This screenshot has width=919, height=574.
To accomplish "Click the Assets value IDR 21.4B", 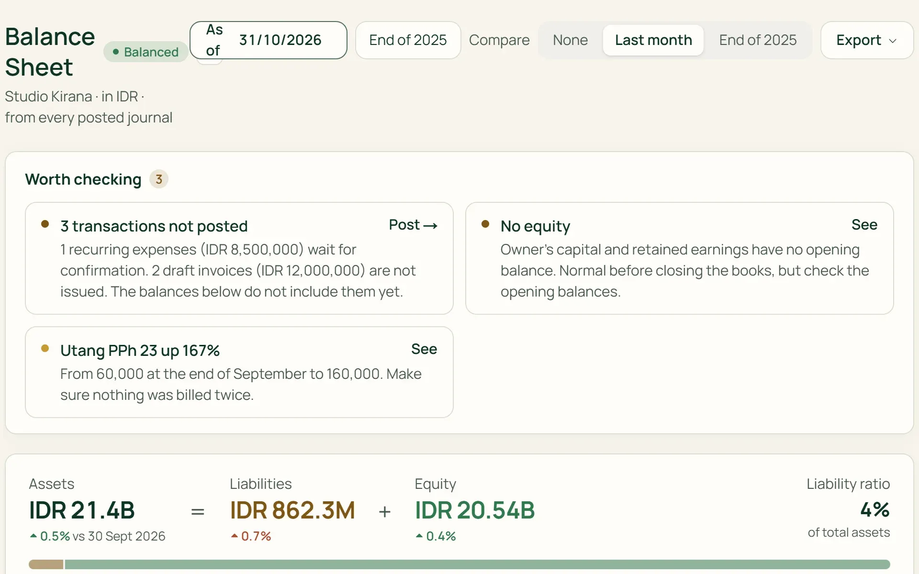I will click(x=82, y=510).
